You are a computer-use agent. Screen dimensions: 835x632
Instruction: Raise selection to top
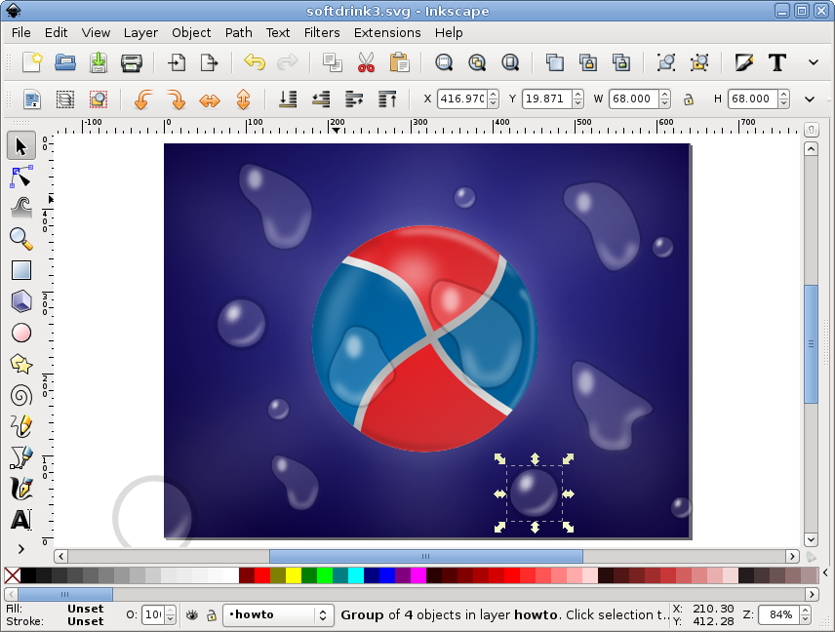[387, 99]
